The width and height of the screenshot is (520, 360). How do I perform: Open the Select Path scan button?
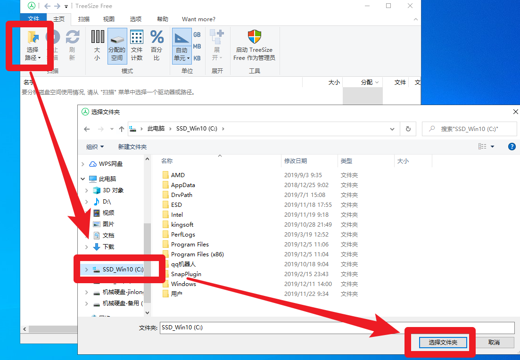pos(33,45)
